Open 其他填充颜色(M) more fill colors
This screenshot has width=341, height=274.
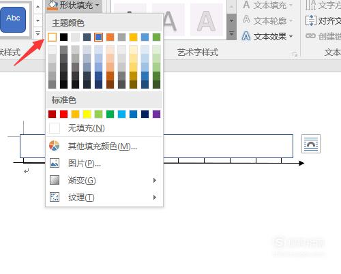click(x=104, y=147)
